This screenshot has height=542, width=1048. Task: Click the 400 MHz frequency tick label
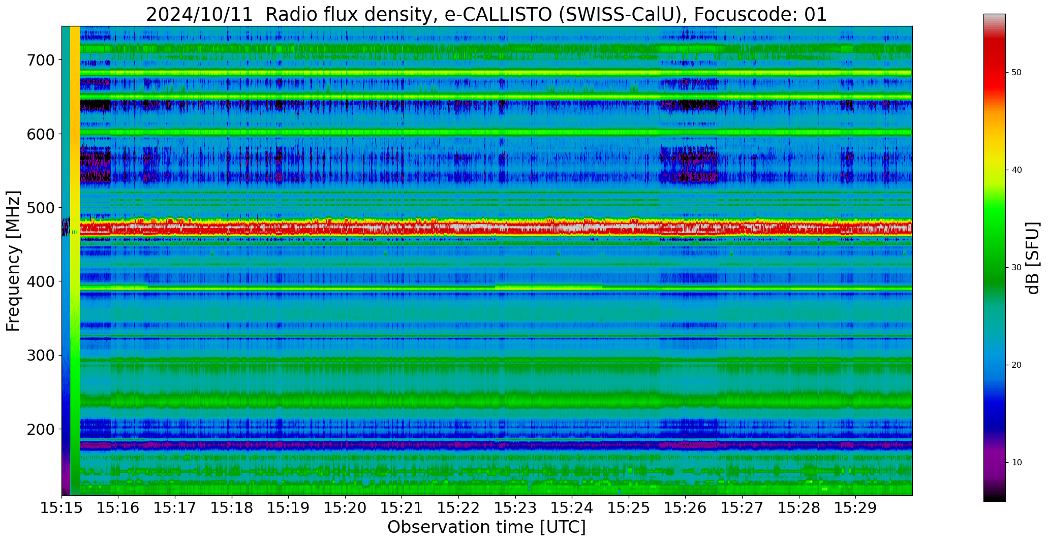[40, 281]
